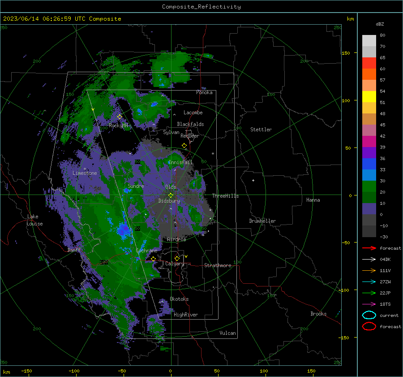Screen dimensions: 403x377
Task: Pick the red swatch between 65 and 60
Action: point(369,63)
